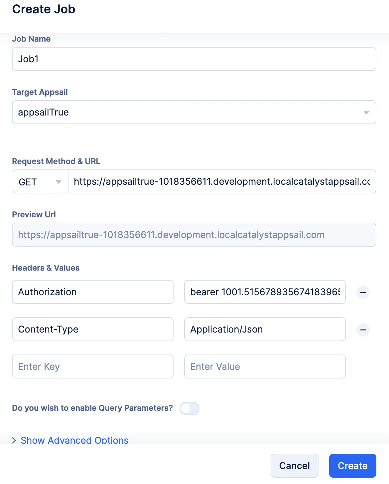Image resolution: width=389 pixels, height=484 pixels.
Task: Open the Target Appsail dropdown
Action: (x=194, y=113)
